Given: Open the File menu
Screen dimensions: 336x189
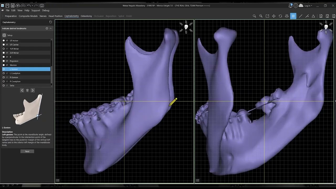Looking at the screenshot, I should click(x=8, y=10).
